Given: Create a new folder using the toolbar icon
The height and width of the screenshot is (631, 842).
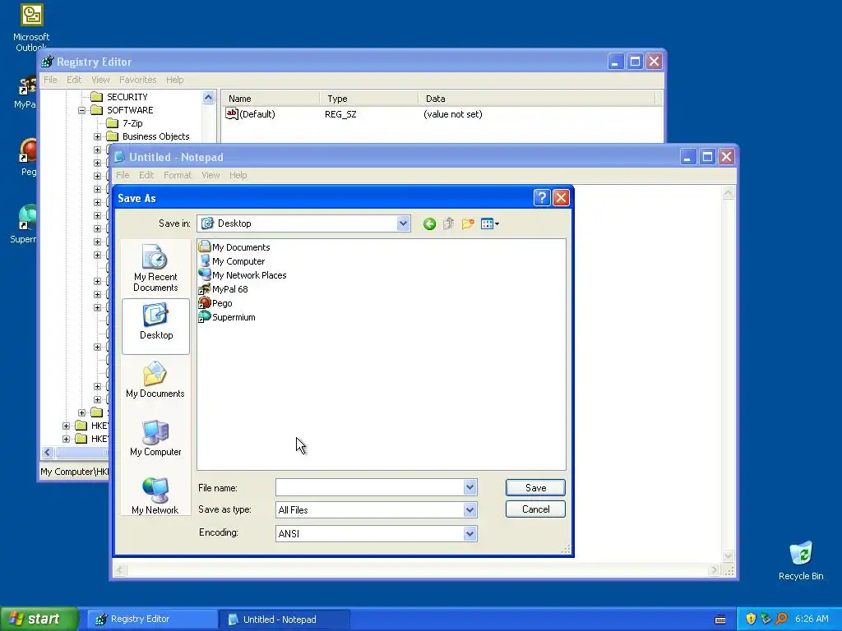Looking at the screenshot, I should [468, 223].
